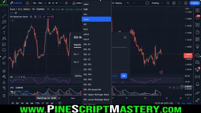Start bar Replay mode
This screenshot has height=113, width=201.
117,3
